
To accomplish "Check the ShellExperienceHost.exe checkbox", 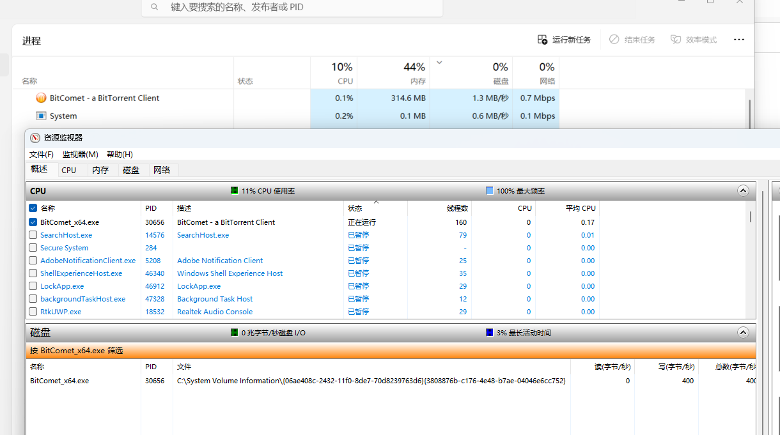I will click(33, 273).
